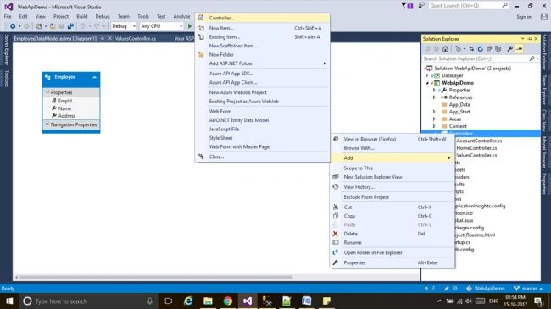Image resolution: width=551 pixels, height=309 pixels.
Task: Open Chrome from the taskbar
Action: (x=228, y=301)
